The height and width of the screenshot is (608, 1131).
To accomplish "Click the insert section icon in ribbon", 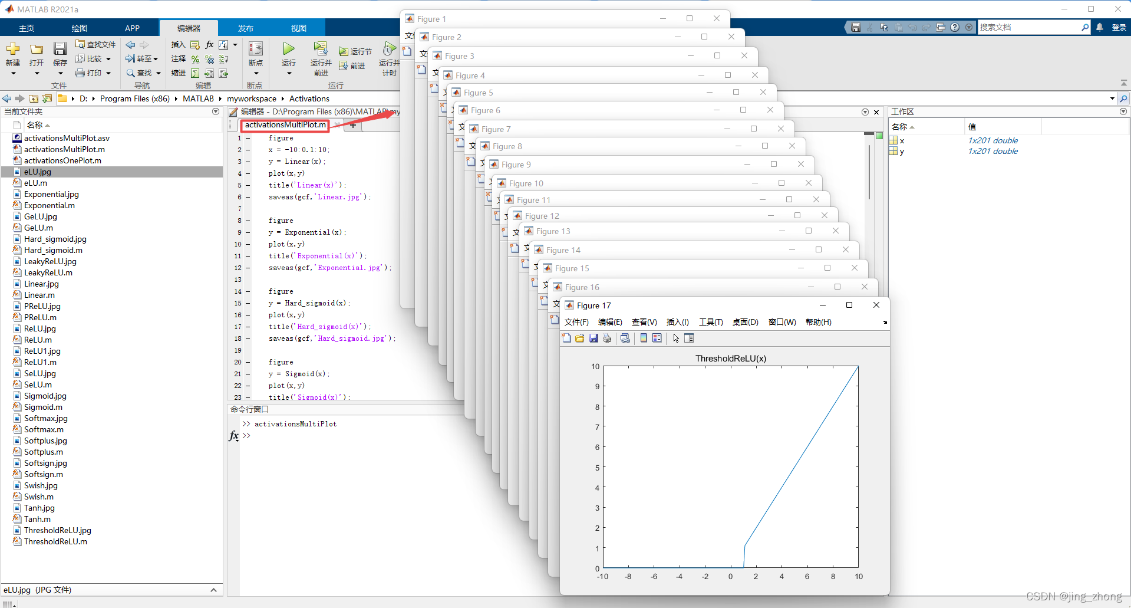I will coord(195,45).
